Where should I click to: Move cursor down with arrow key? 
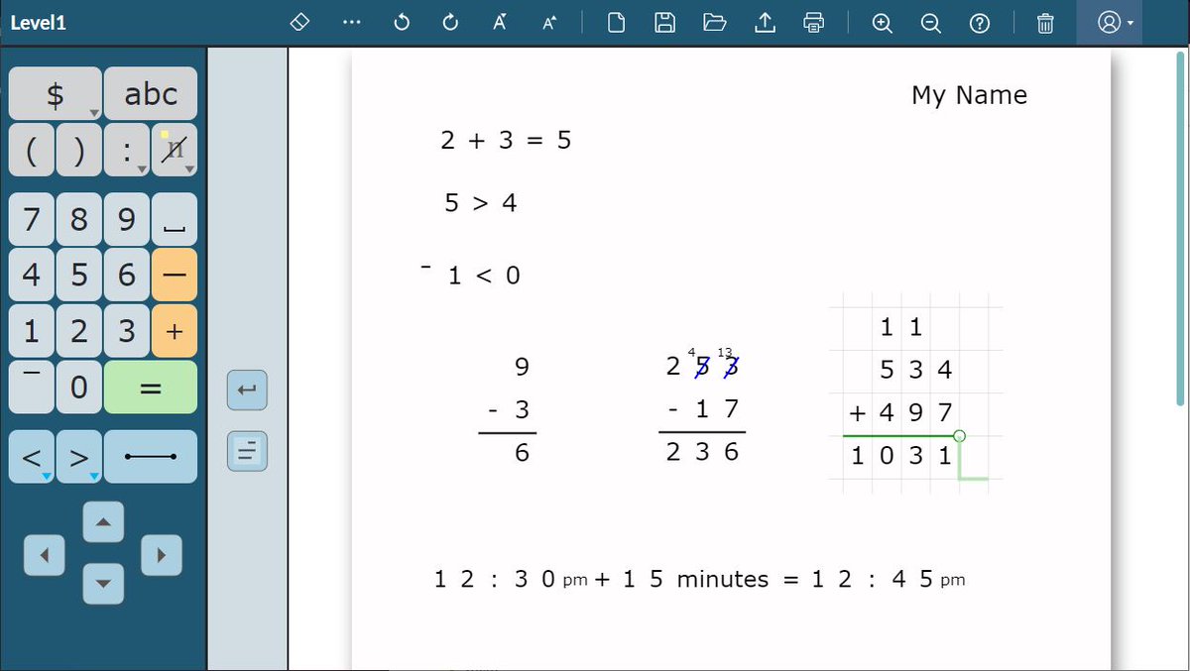(103, 584)
